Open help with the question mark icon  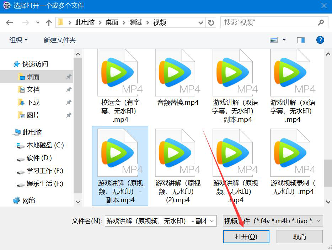[x=320, y=40]
